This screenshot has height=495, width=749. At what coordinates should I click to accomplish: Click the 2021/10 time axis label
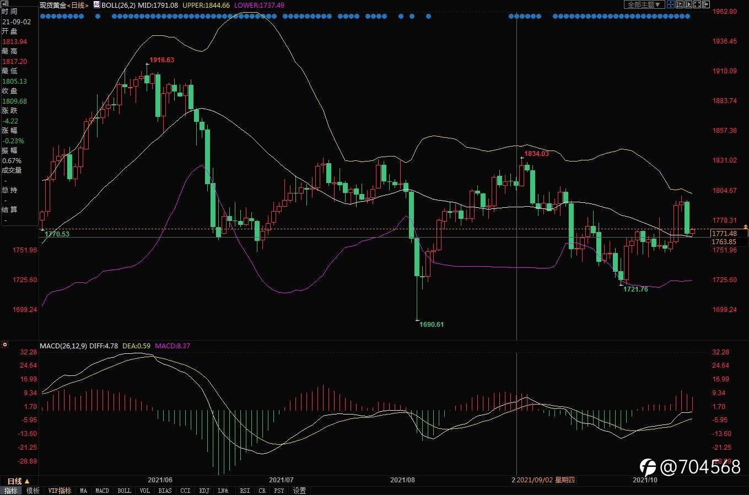click(645, 480)
